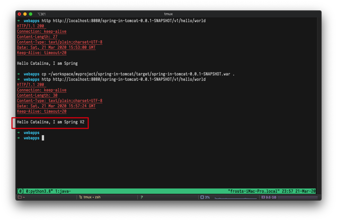This screenshot has height=221, width=337.
Task: Click the ⌥⌘1 shortcut label in title bar
Action: (42, 14)
